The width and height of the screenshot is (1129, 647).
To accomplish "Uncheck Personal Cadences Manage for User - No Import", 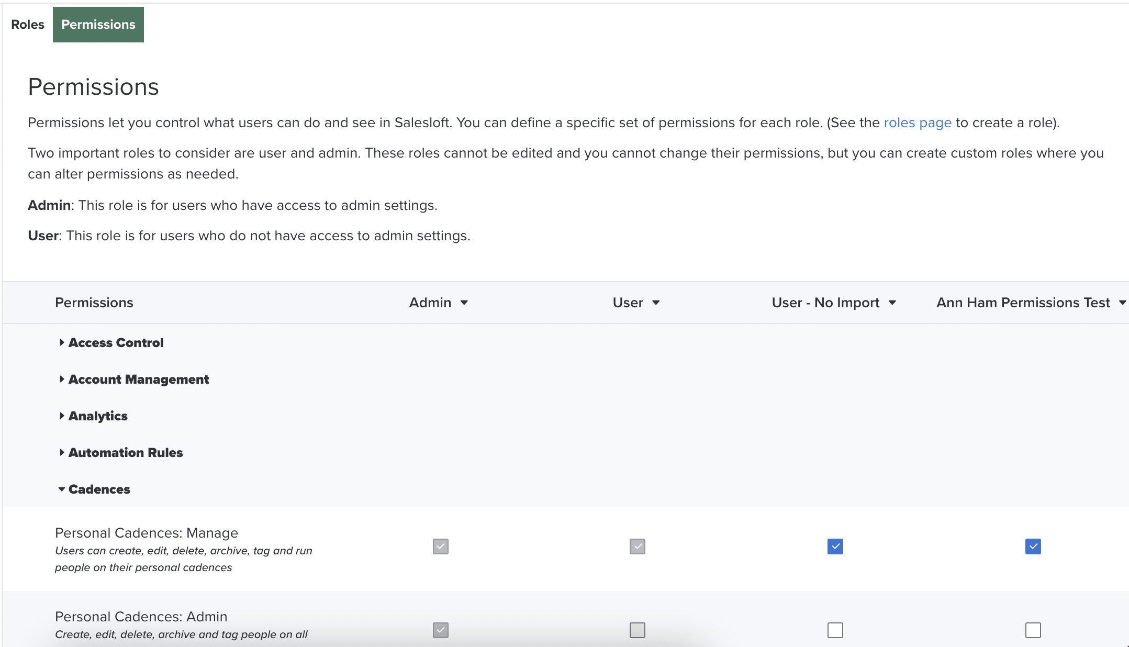I will coord(835,546).
